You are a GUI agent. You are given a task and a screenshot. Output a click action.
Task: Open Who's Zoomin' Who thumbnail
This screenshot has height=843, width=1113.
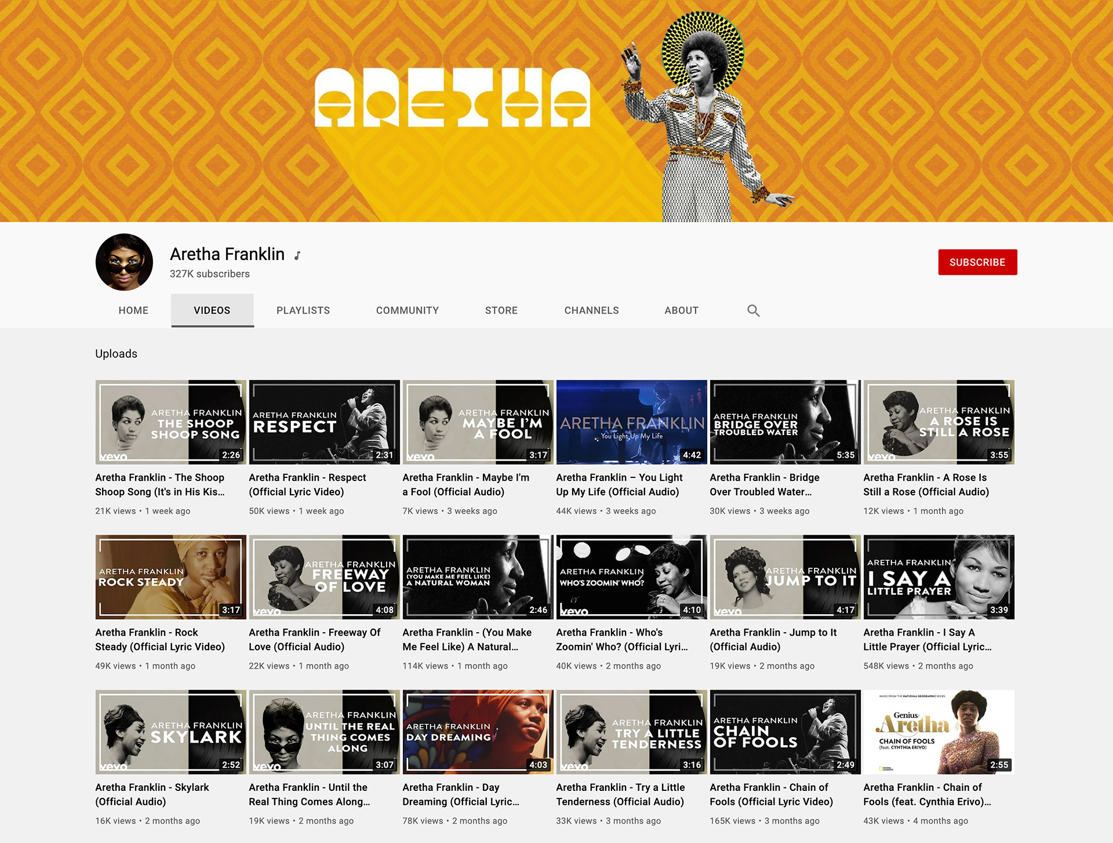[x=631, y=577]
